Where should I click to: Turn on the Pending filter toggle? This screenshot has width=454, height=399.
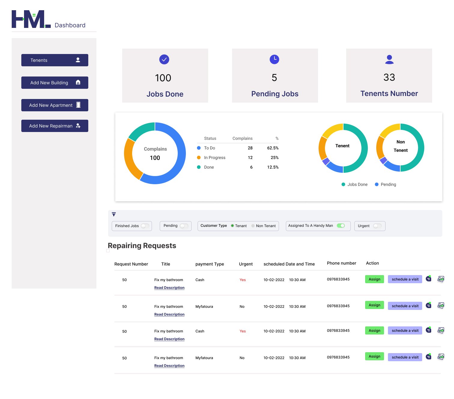tap(184, 226)
